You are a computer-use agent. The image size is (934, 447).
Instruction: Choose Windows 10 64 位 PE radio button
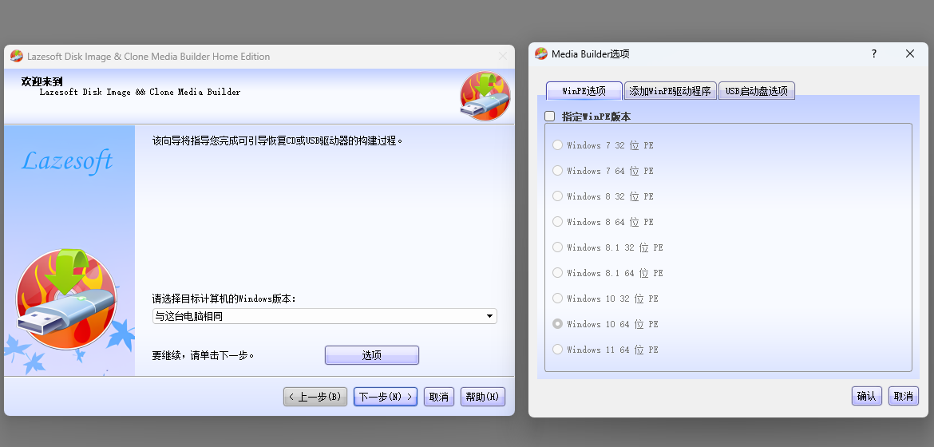pyautogui.click(x=558, y=324)
